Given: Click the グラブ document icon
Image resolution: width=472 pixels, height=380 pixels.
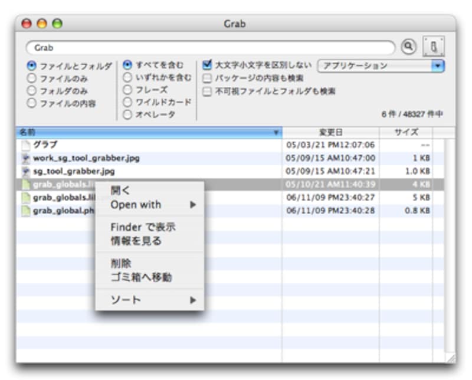Looking at the screenshot, I should click(25, 145).
